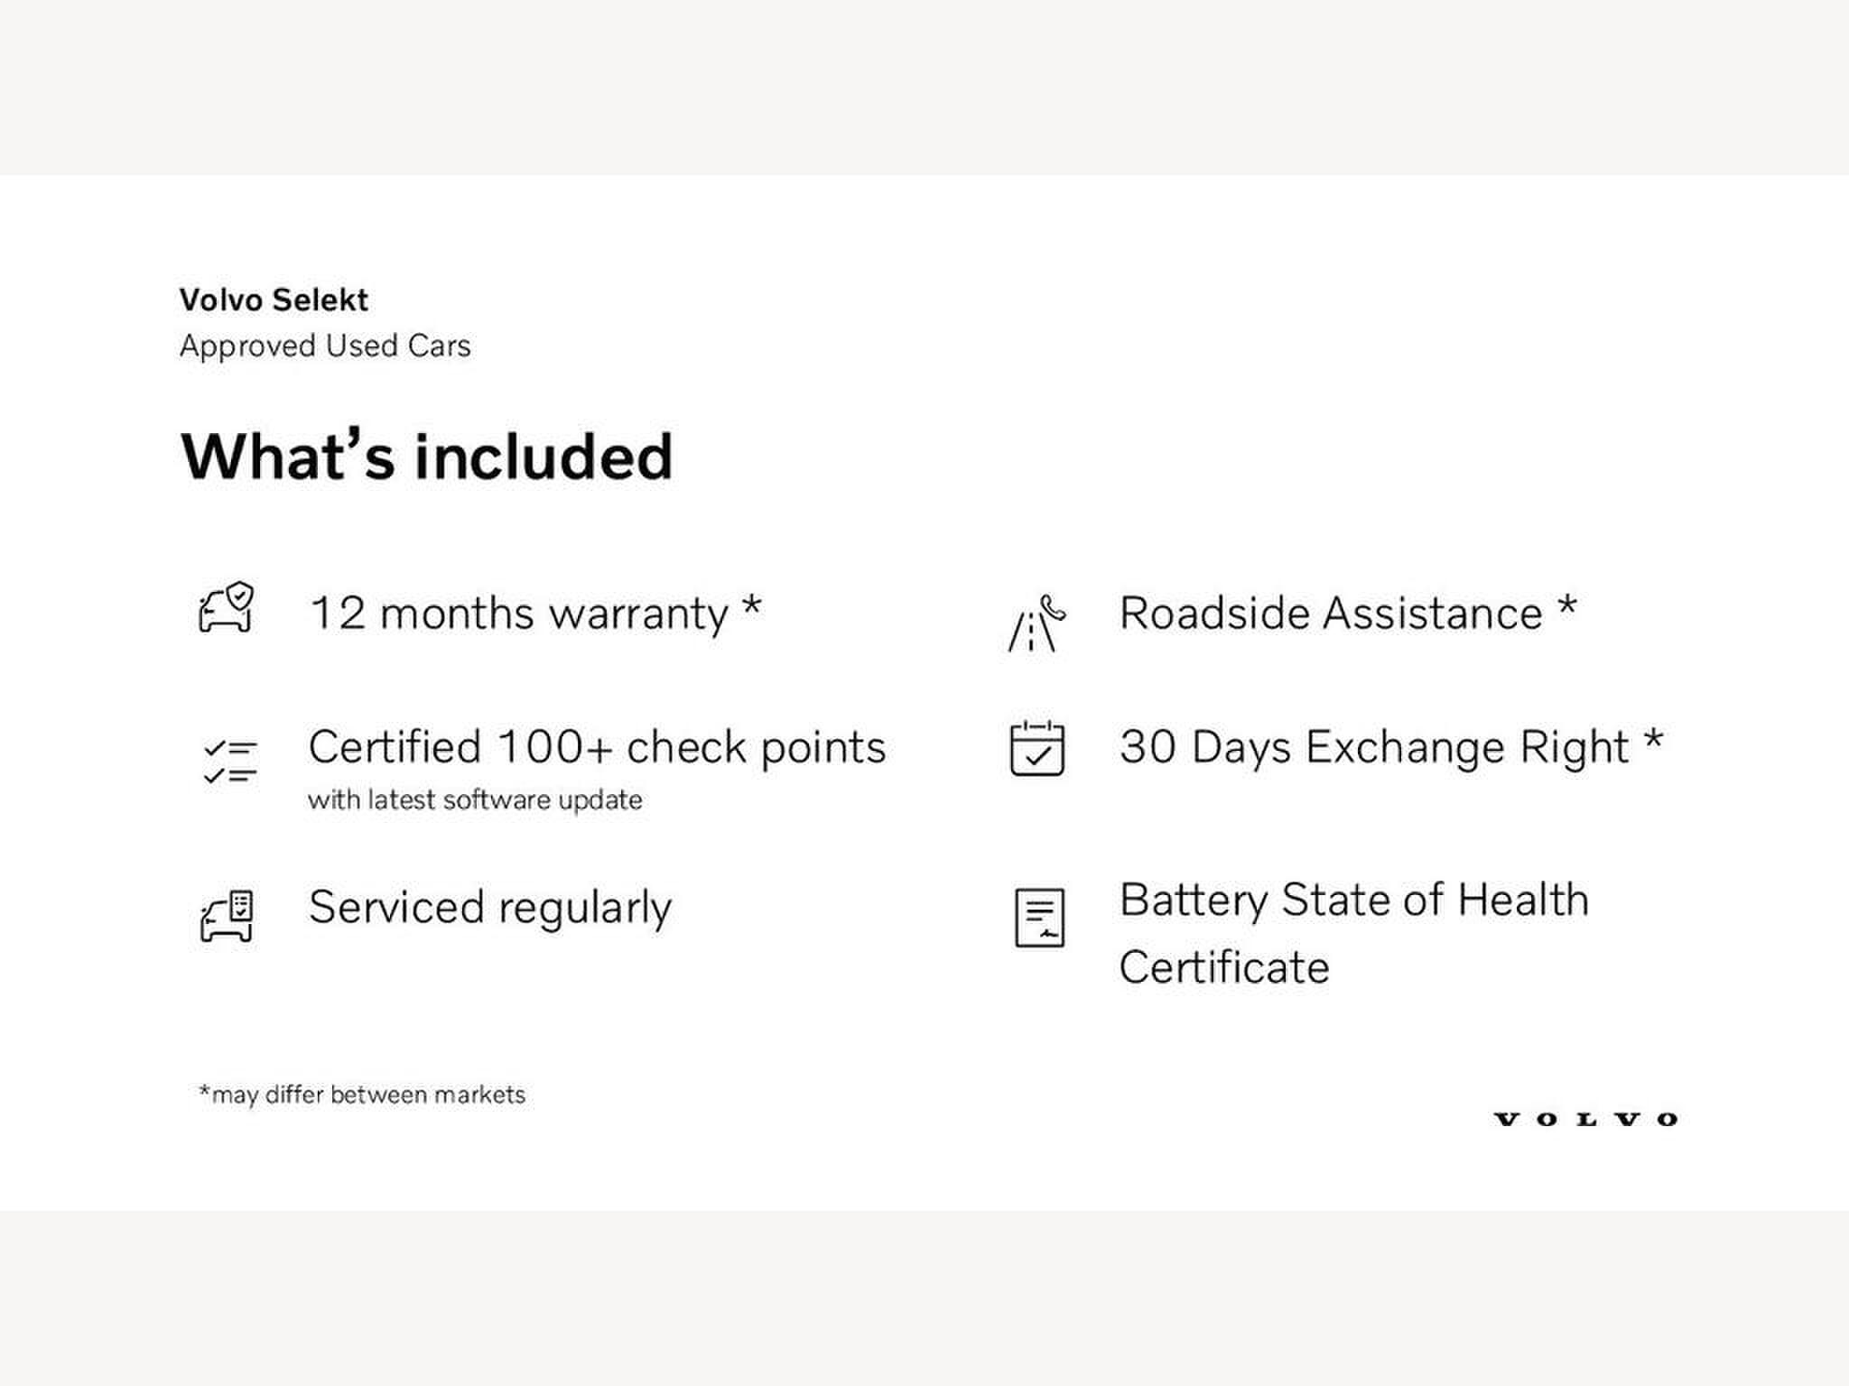Click Certified 100+ check points label
Screen dimensions: 1849x1386
click(x=597, y=748)
